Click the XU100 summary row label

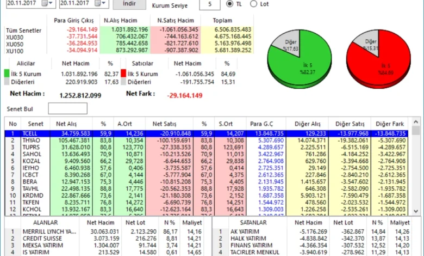15,51
